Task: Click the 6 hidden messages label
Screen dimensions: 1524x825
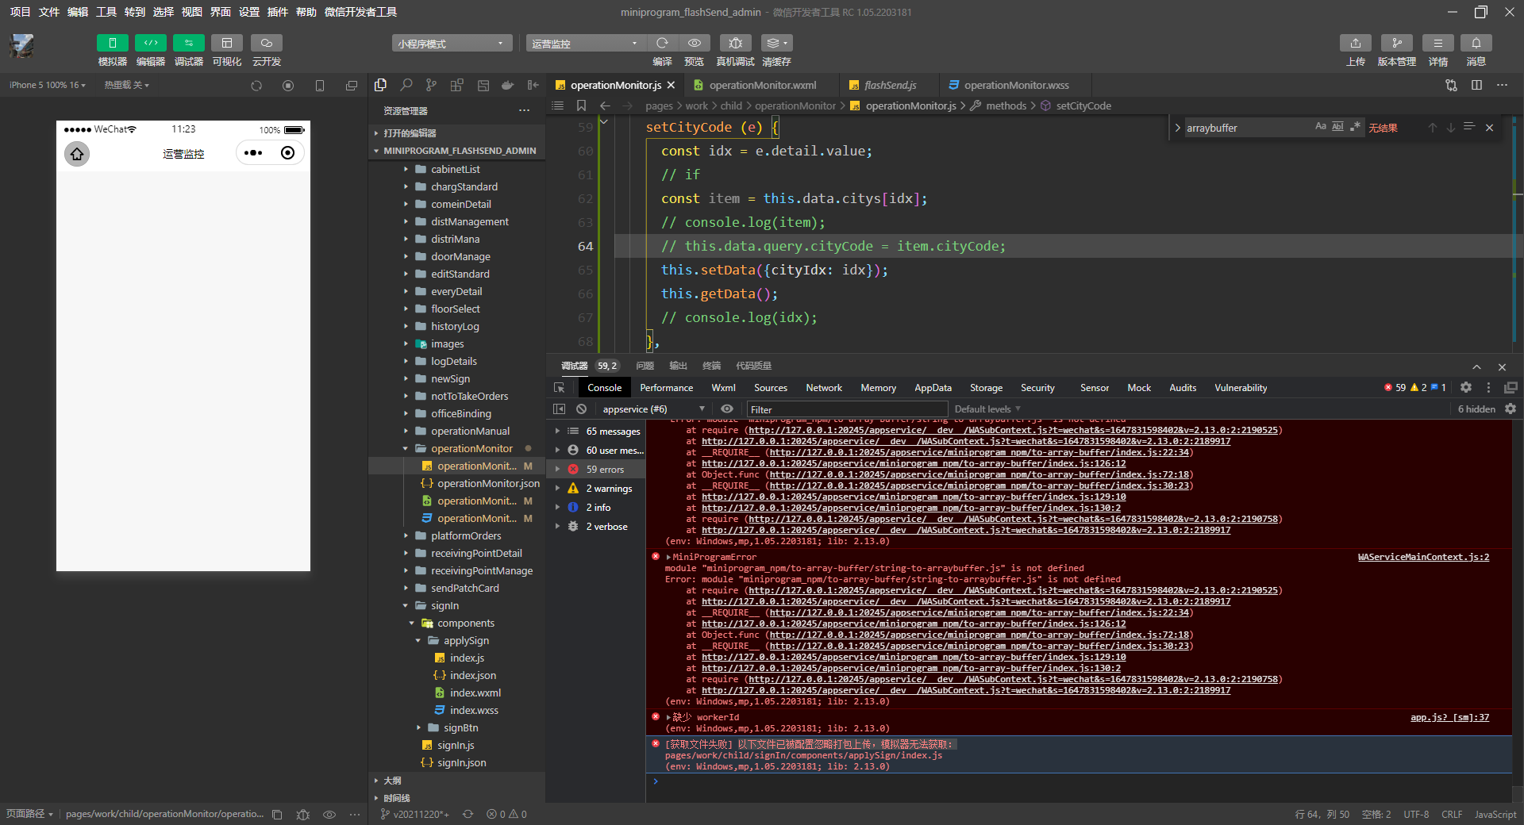Action: 1476,409
